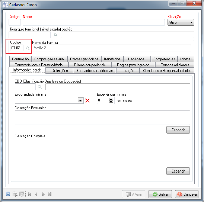Click the blue help icon in bottom bar
The image size is (204, 202).
click(8, 194)
